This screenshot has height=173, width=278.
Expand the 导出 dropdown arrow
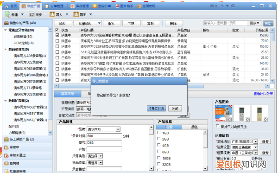pos(91,14)
